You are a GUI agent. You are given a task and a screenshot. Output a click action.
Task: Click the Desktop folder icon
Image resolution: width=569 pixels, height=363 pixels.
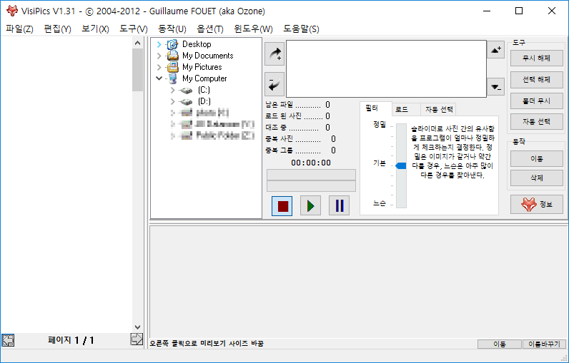pos(172,44)
